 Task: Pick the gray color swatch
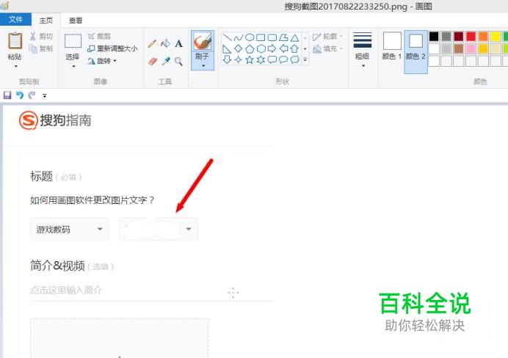click(x=446, y=36)
